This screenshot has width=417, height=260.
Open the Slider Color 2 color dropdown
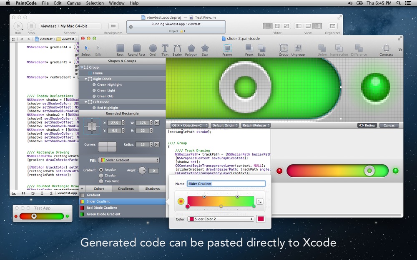221,219
